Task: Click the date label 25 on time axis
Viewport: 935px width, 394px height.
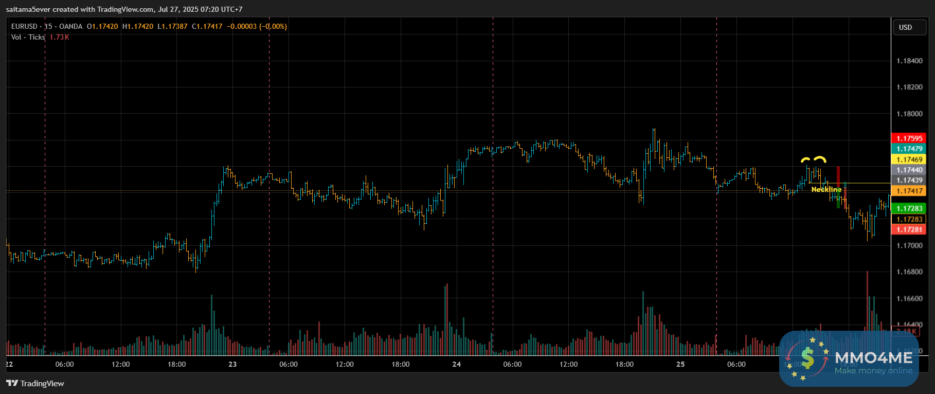Action: coord(680,364)
